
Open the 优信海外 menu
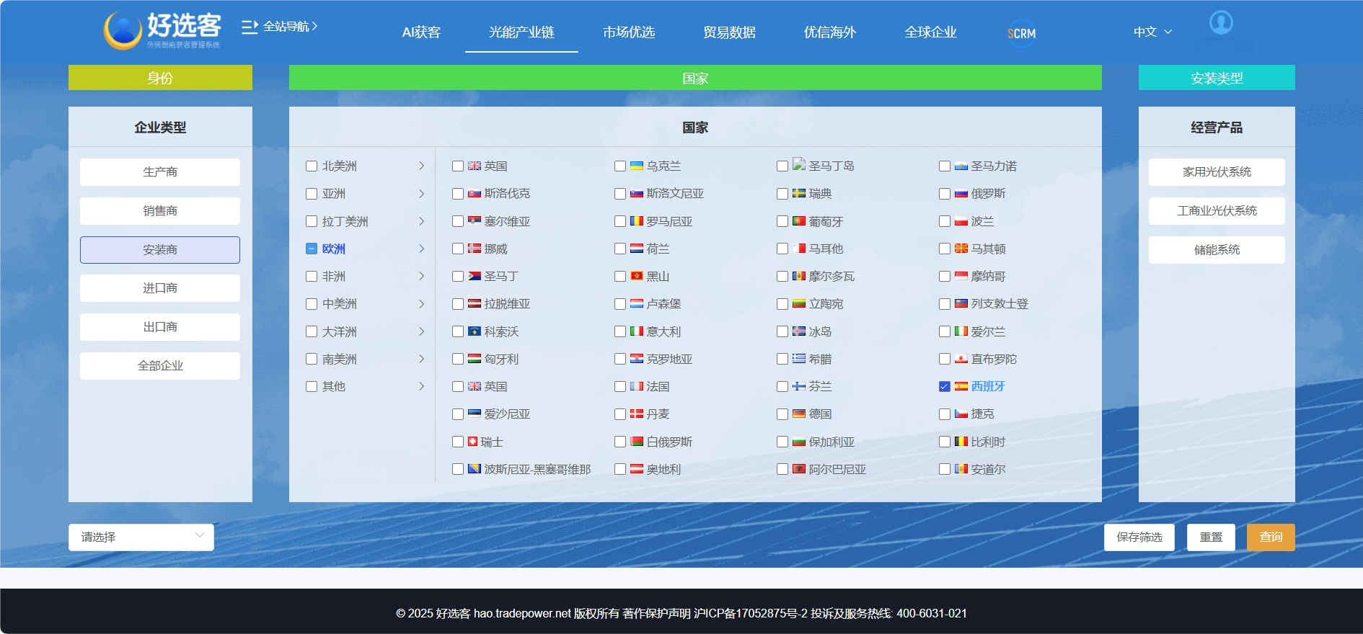click(x=830, y=32)
